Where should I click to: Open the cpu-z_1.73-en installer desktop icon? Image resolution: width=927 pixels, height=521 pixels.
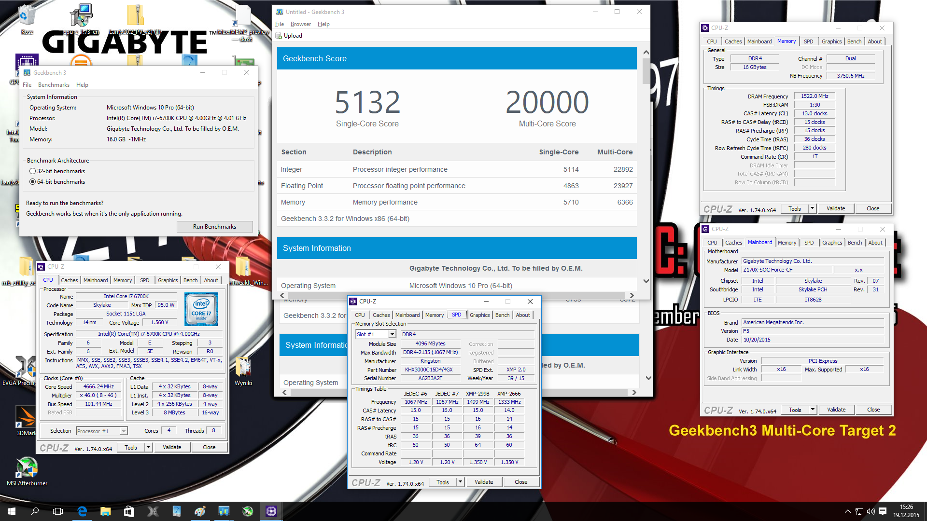(81, 18)
